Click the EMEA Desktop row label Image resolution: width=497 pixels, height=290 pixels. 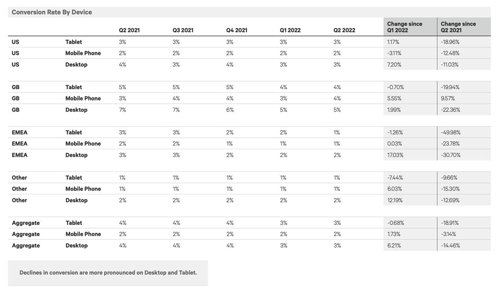(76, 155)
